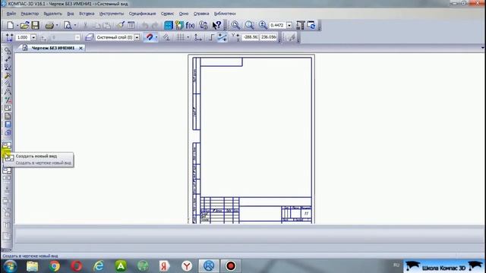The width and height of the screenshot is (486, 273).
Task: Click the X coordinate field -288.56
Action: (x=251, y=37)
